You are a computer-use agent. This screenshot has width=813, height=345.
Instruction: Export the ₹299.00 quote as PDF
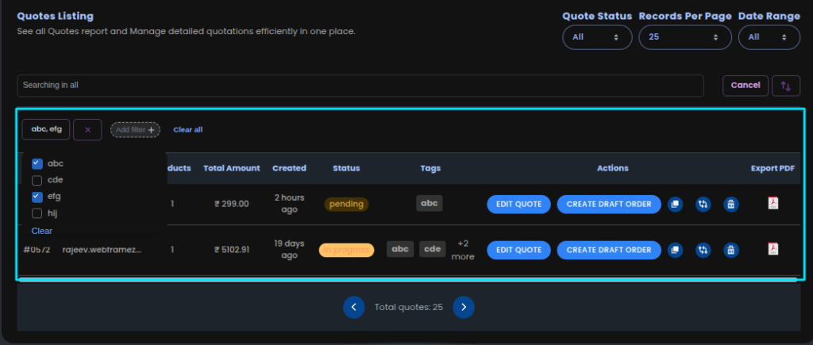coord(773,203)
